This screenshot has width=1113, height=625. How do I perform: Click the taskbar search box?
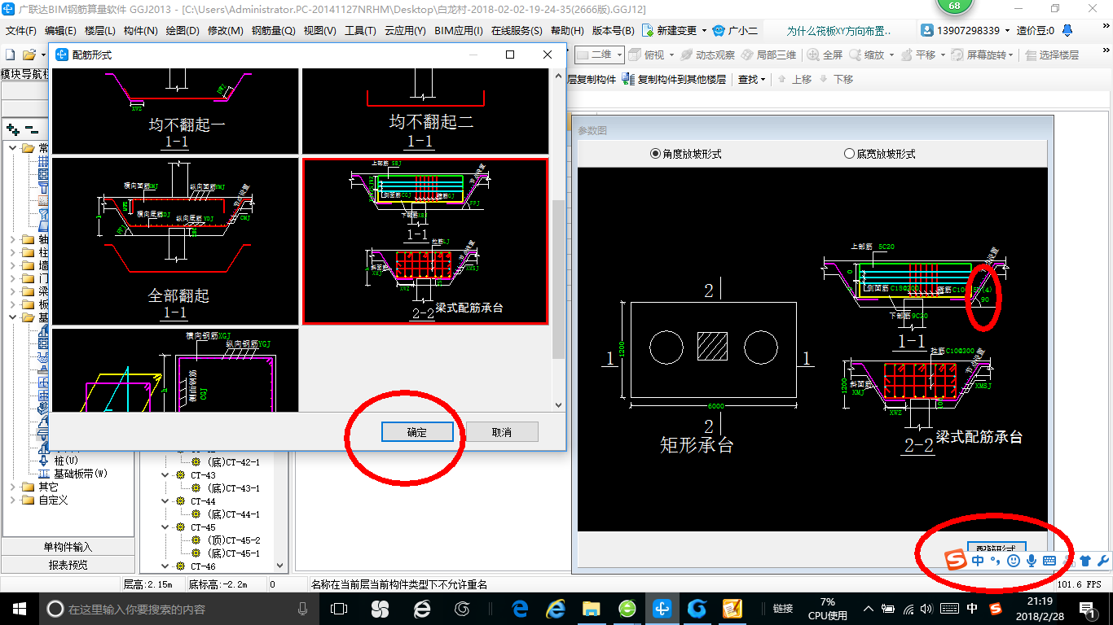pos(179,608)
